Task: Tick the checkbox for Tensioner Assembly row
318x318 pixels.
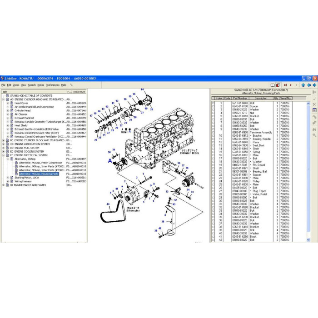Action: tap(213, 132)
